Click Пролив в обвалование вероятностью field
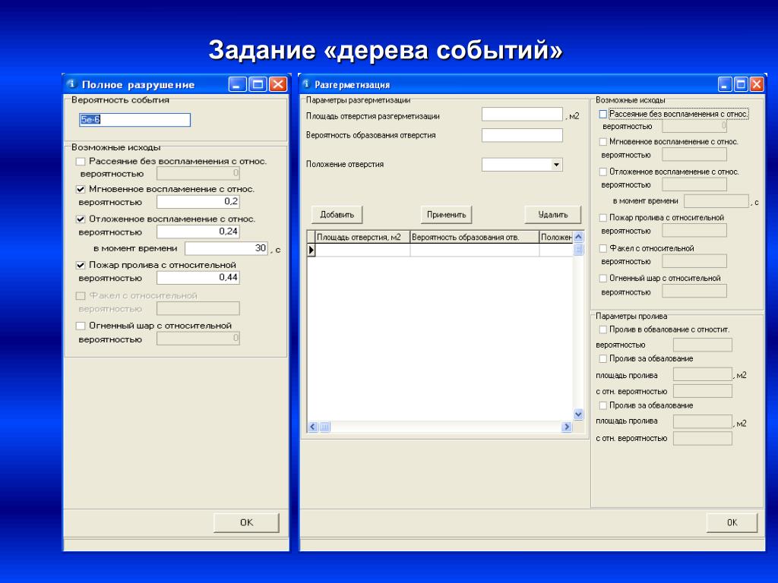This screenshot has height=583, width=778. (x=703, y=345)
